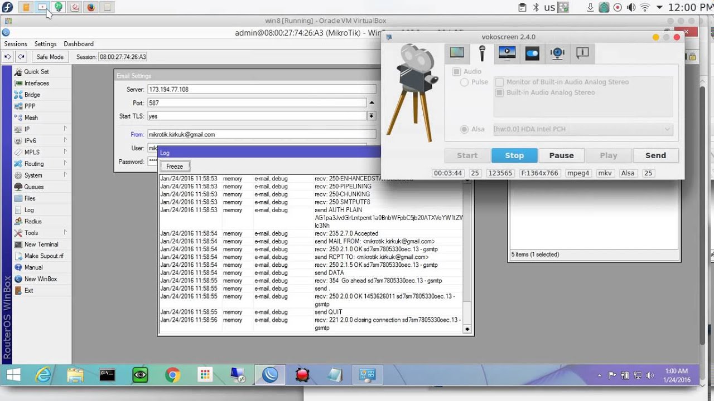Click the WinBox undo arrow button
Viewport: 714px width, 401px height.
click(8, 57)
